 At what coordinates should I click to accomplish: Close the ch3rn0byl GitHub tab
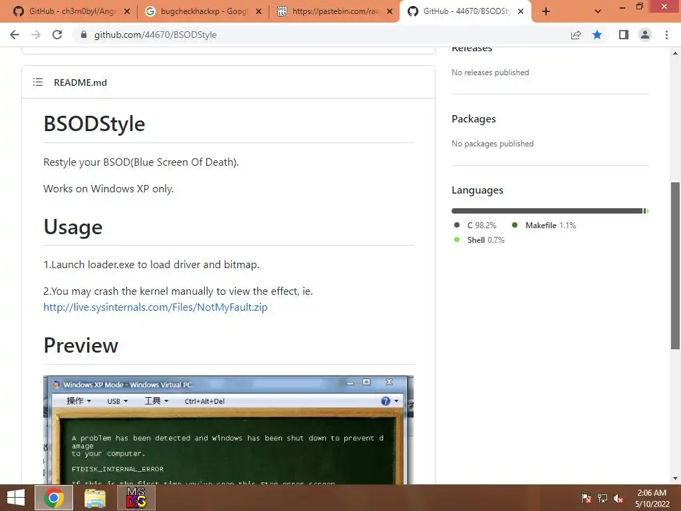tap(127, 11)
